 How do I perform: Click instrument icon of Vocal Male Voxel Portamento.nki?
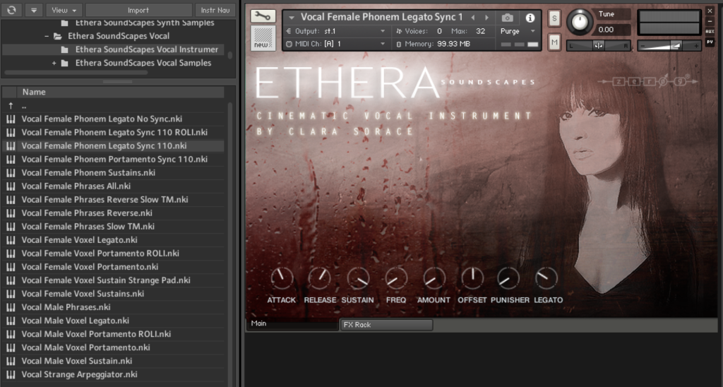10,347
